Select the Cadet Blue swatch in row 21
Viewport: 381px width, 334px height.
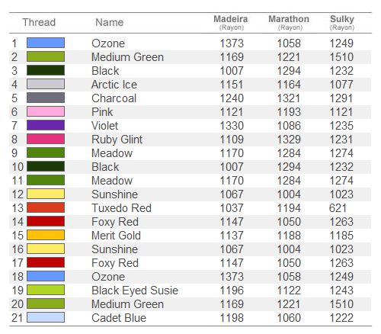[46, 317]
